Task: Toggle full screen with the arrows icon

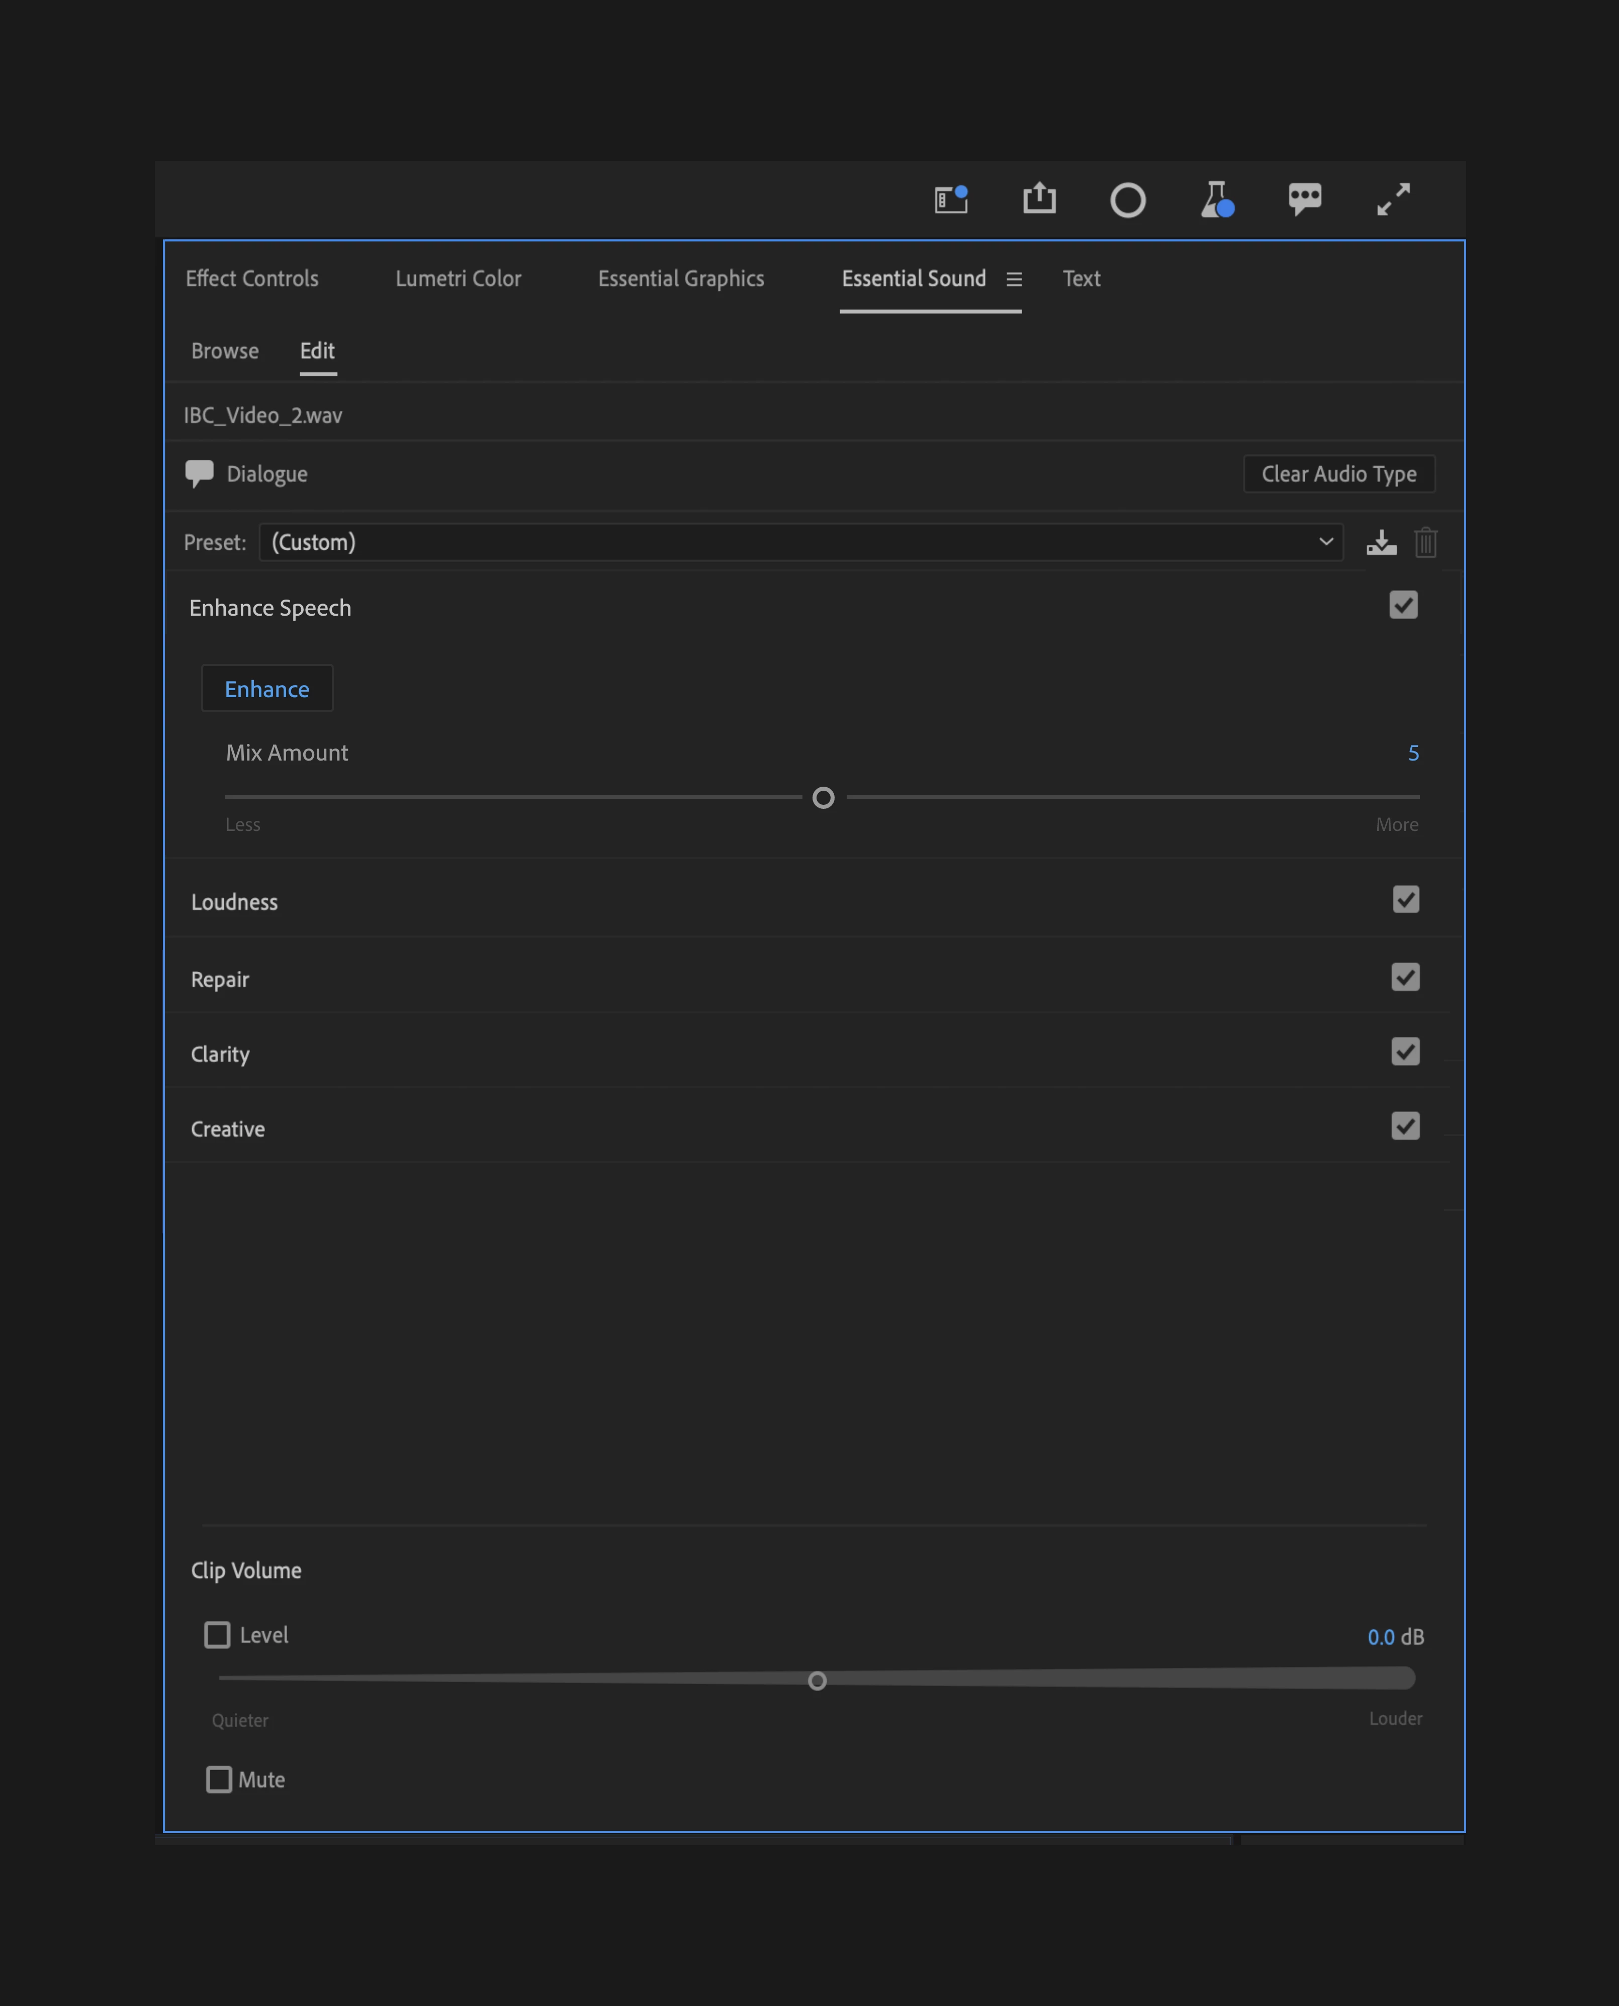Action: pos(1393,200)
